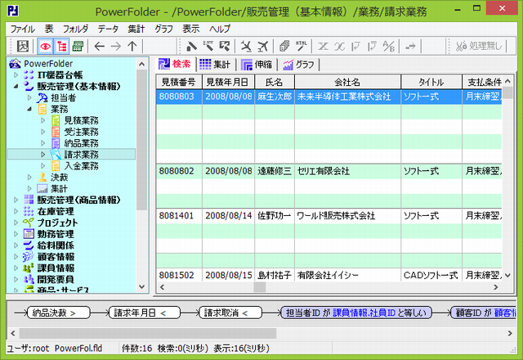Switch to the 検索 tab
This screenshot has width=523, height=360.
coord(175,64)
